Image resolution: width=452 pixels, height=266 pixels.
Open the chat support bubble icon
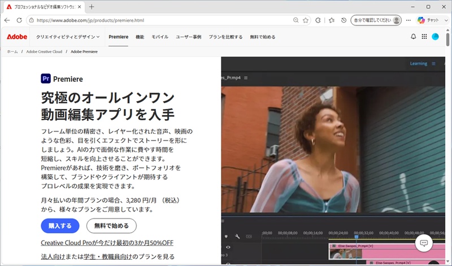pyautogui.click(x=424, y=243)
